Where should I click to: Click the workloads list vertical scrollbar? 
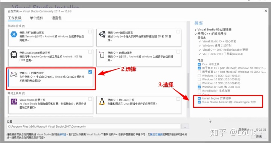pyautogui.click(x=188, y=90)
